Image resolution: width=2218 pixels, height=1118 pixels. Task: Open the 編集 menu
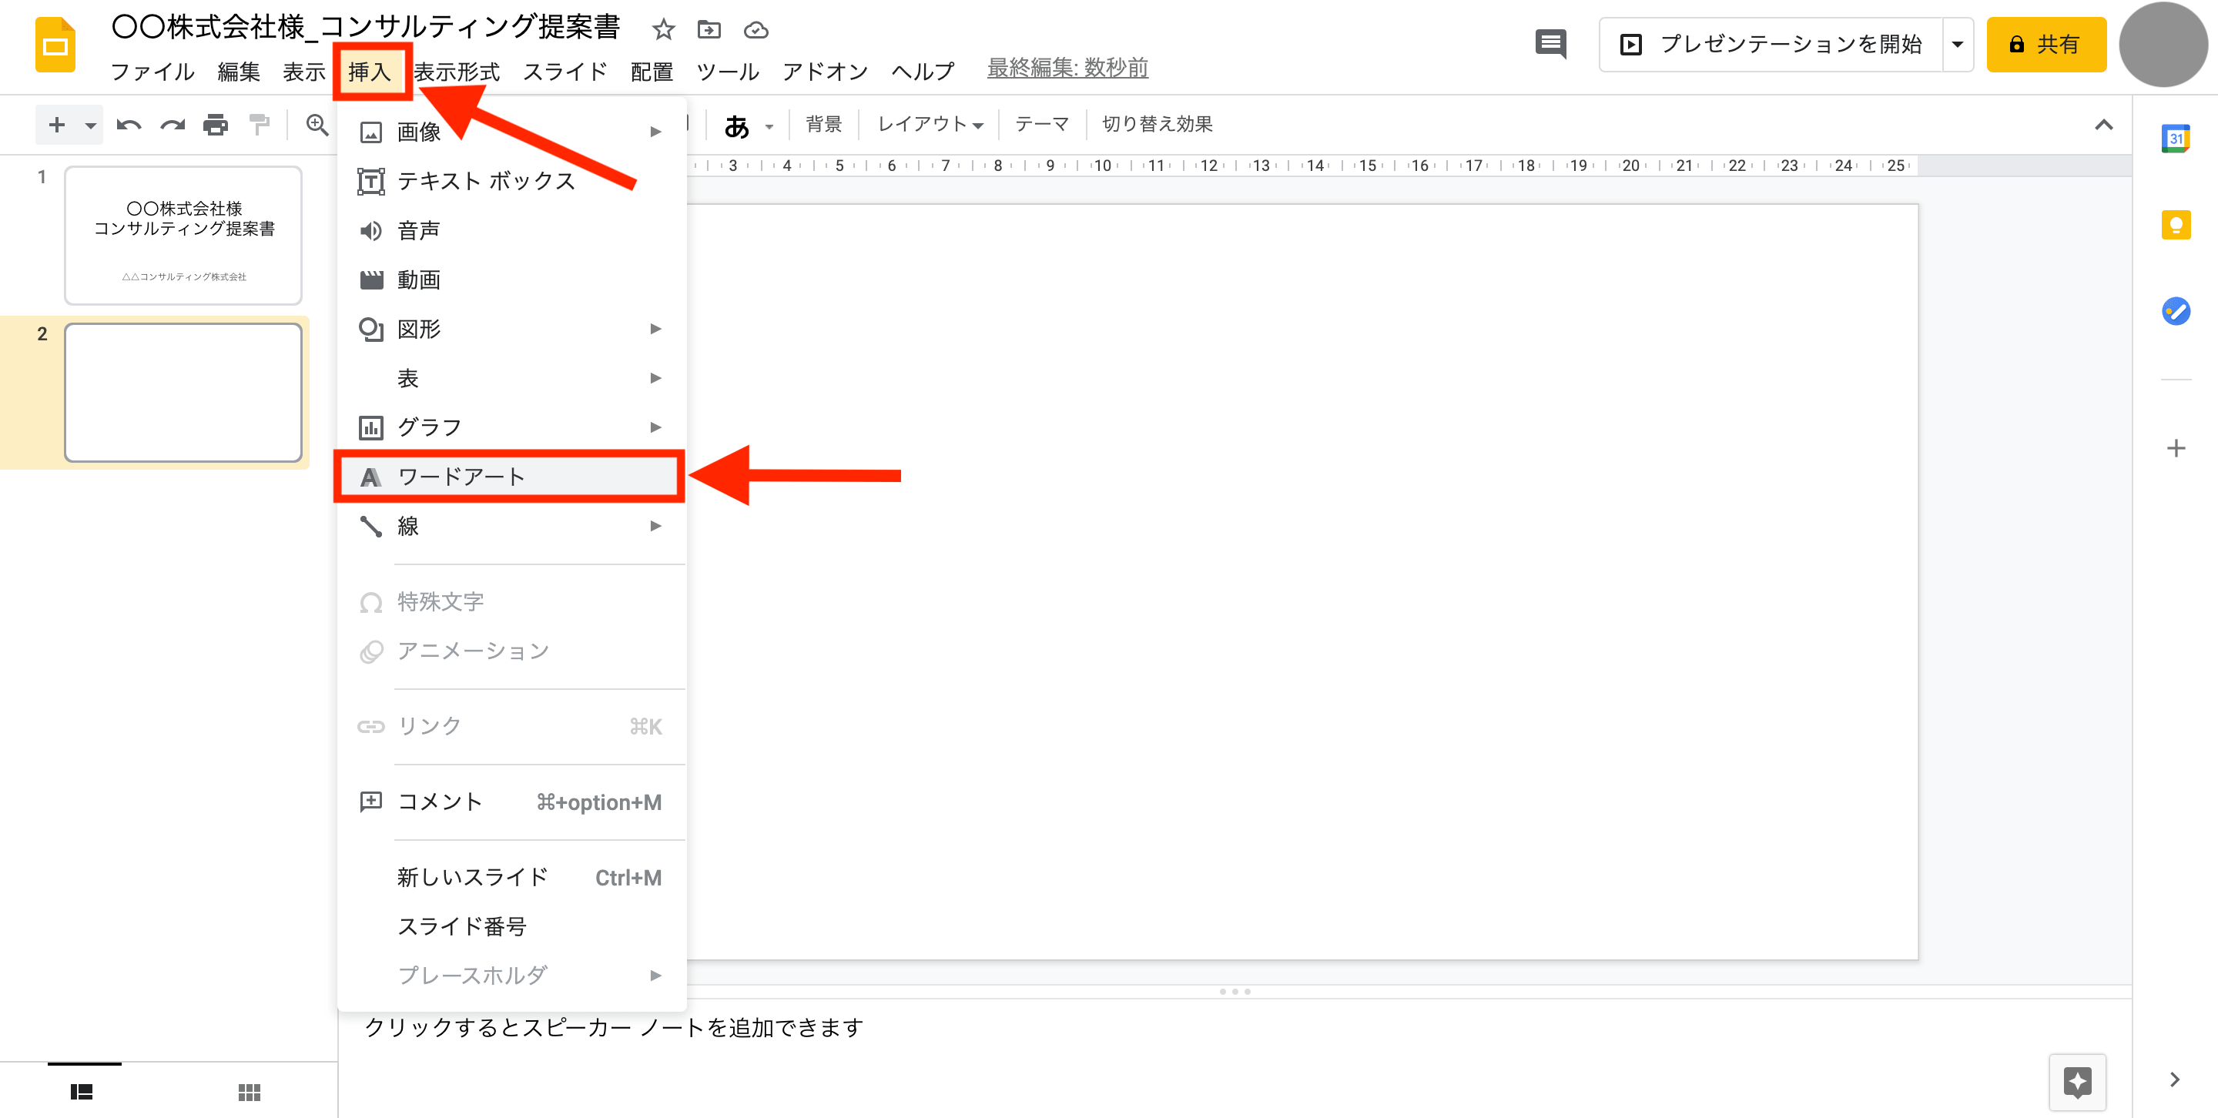[x=239, y=72]
